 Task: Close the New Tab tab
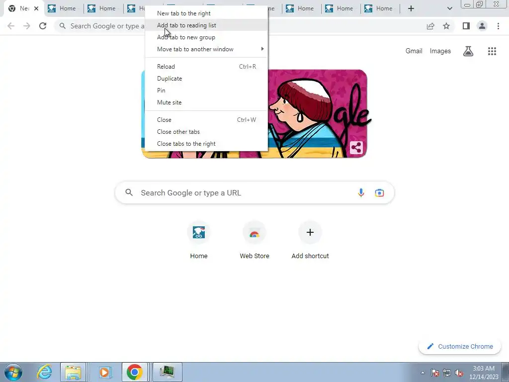[36, 8]
